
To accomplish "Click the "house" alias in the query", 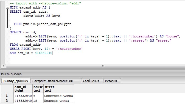I will (x=172, y=36).
